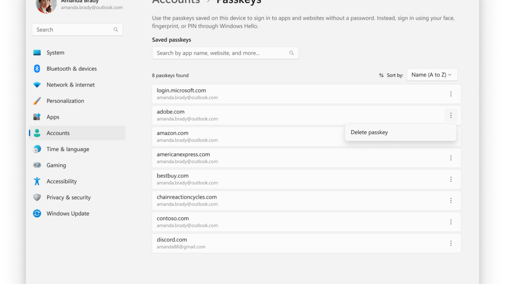505x284 pixels.
Task: Select the contoso.com passkey entry
Action: pyautogui.click(x=306, y=222)
